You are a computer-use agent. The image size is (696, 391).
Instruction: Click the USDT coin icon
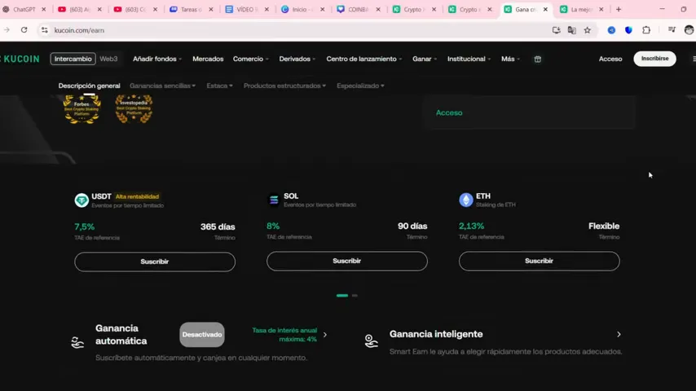(x=81, y=200)
